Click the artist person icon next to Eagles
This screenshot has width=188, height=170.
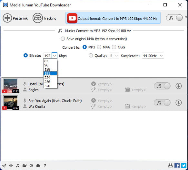tap(25, 89)
